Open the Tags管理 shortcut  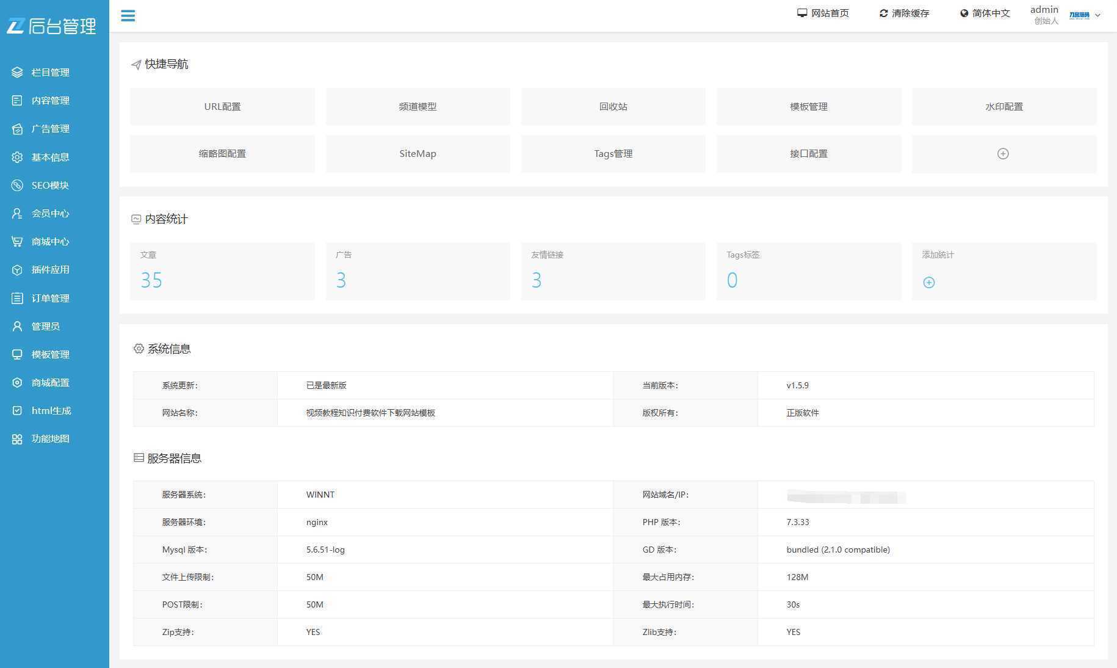click(x=613, y=153)
